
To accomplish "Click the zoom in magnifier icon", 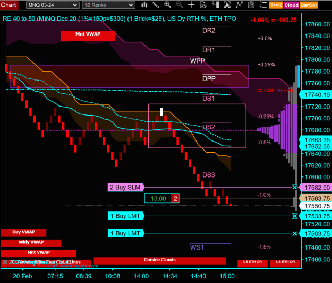I will (x=168, y=5).
